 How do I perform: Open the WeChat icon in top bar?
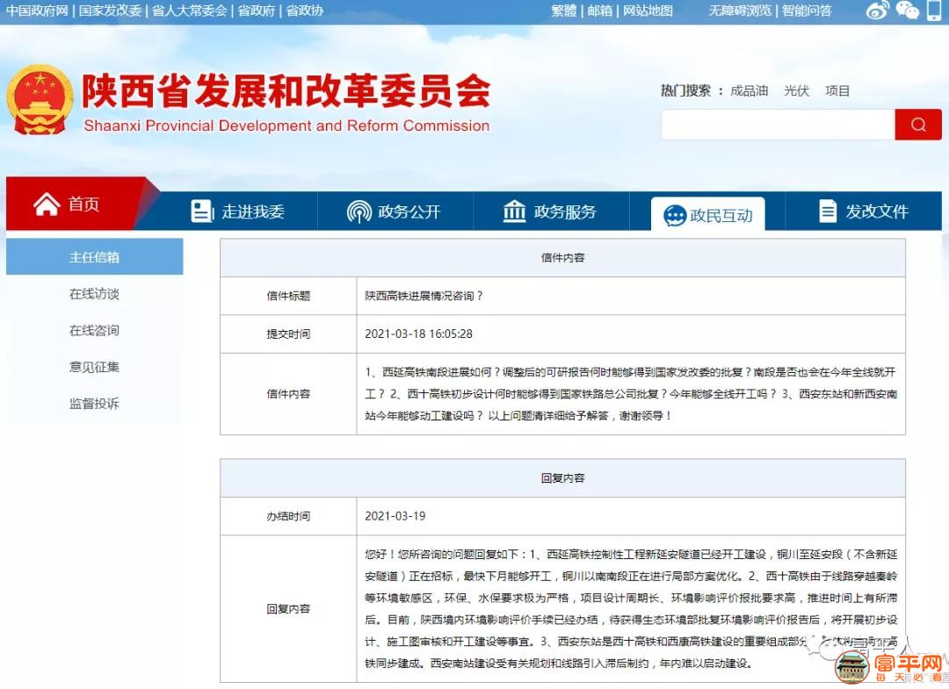[x=907, y=11]
